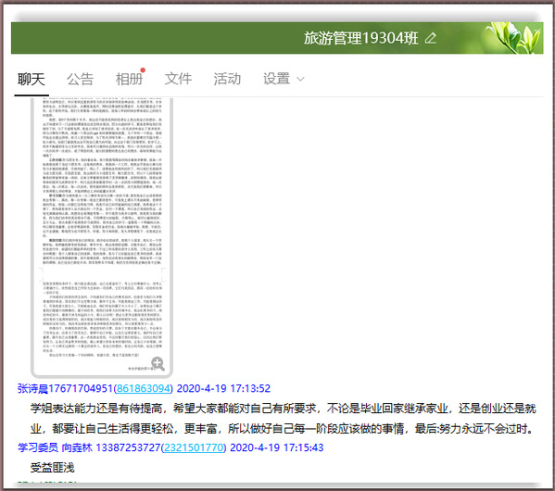Click the edit pencil icon beside group name
Screen dimensions: 555x491
[431, 38]
